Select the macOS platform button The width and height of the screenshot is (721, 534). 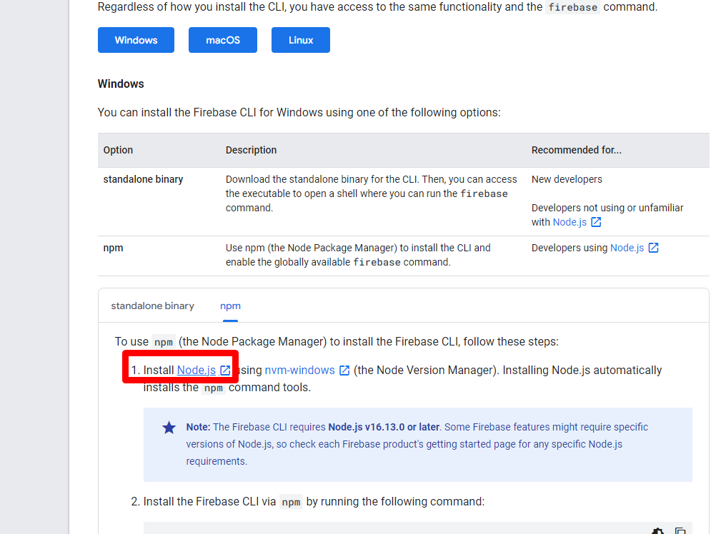(x=222, y=40)
